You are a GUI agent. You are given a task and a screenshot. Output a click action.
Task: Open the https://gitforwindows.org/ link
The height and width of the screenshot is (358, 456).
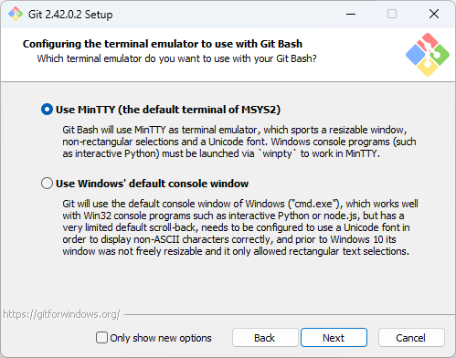[x=61, y=314]
